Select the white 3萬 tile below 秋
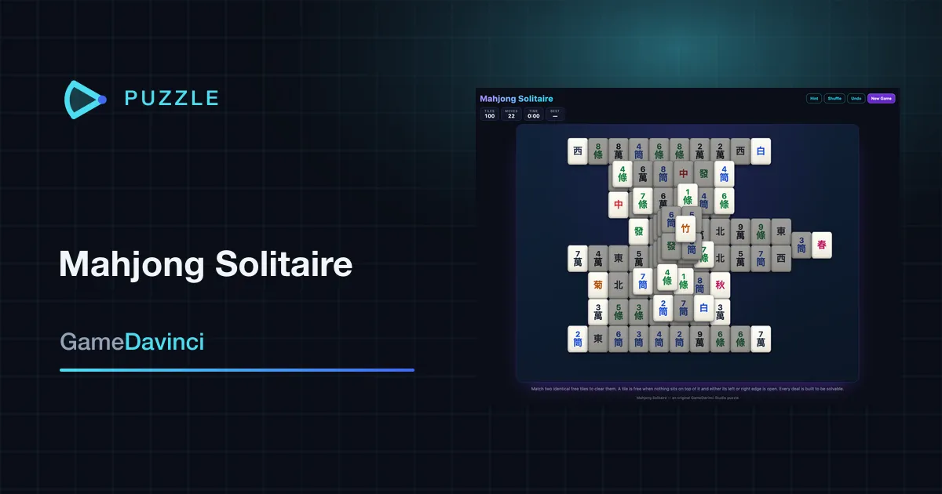Screen dimensions: 942x494 point(721,312)
